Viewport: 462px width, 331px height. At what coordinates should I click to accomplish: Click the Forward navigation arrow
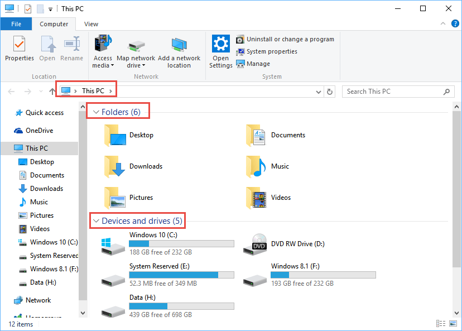[28, 92]
